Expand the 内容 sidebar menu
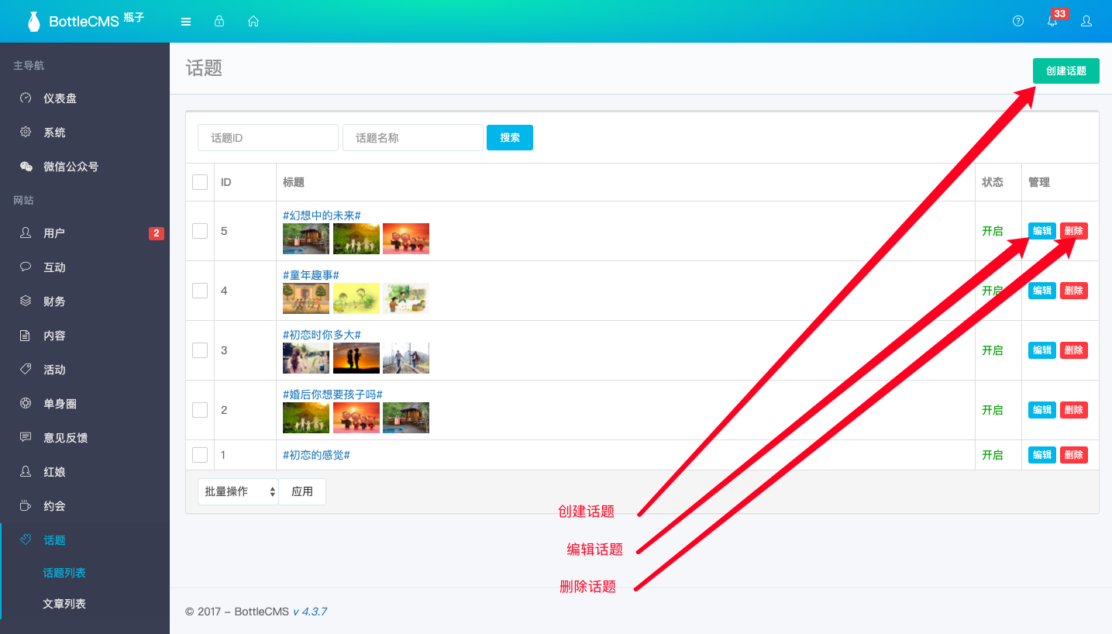This screenshot has width=1112, height=634. click(x=84, y=336)
